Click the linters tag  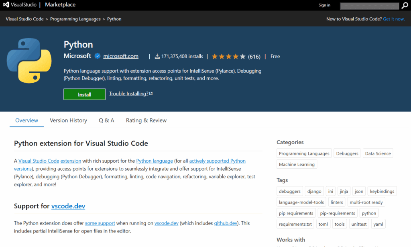[x=337, y=202]
